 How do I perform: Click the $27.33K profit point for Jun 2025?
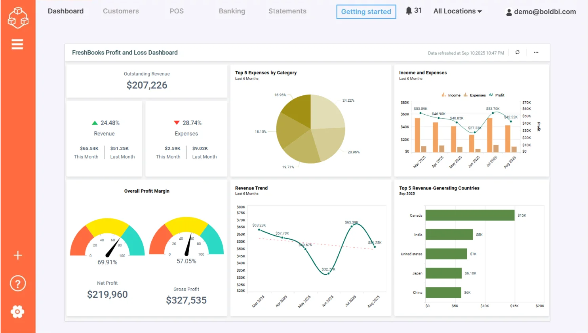pyautogui.click(x=475, y=132)
